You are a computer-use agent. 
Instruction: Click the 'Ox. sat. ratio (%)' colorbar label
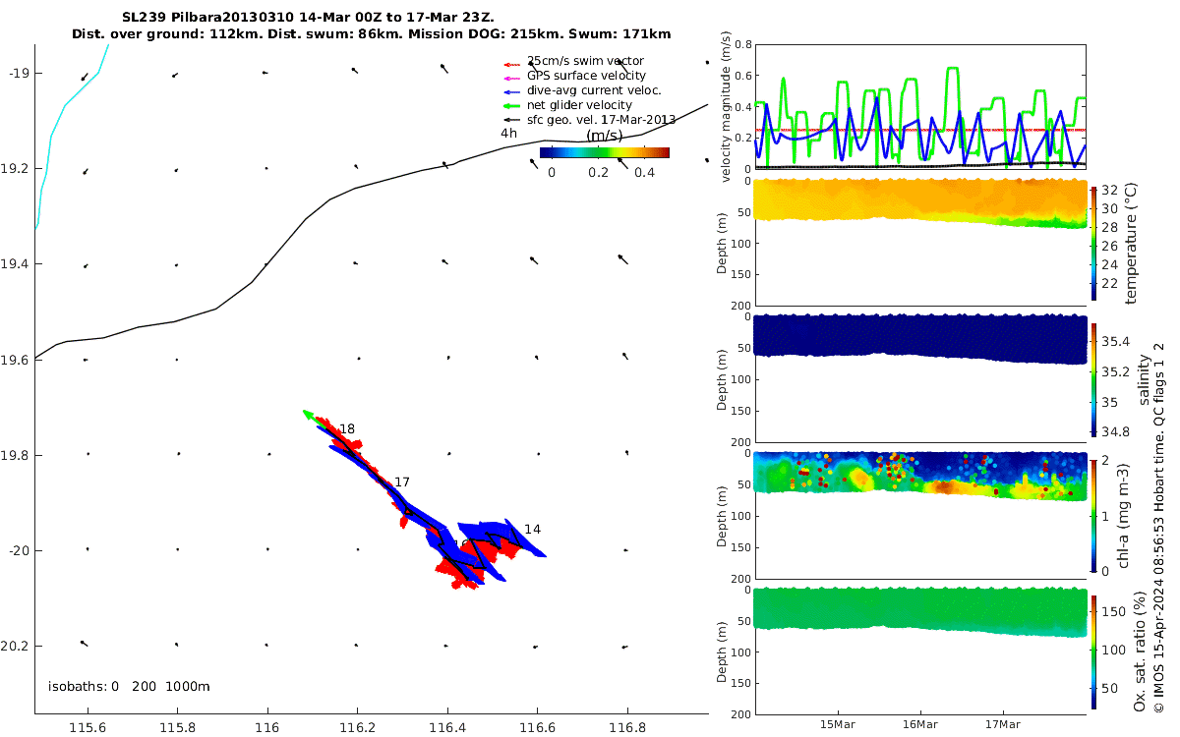tap(1141, 652)
